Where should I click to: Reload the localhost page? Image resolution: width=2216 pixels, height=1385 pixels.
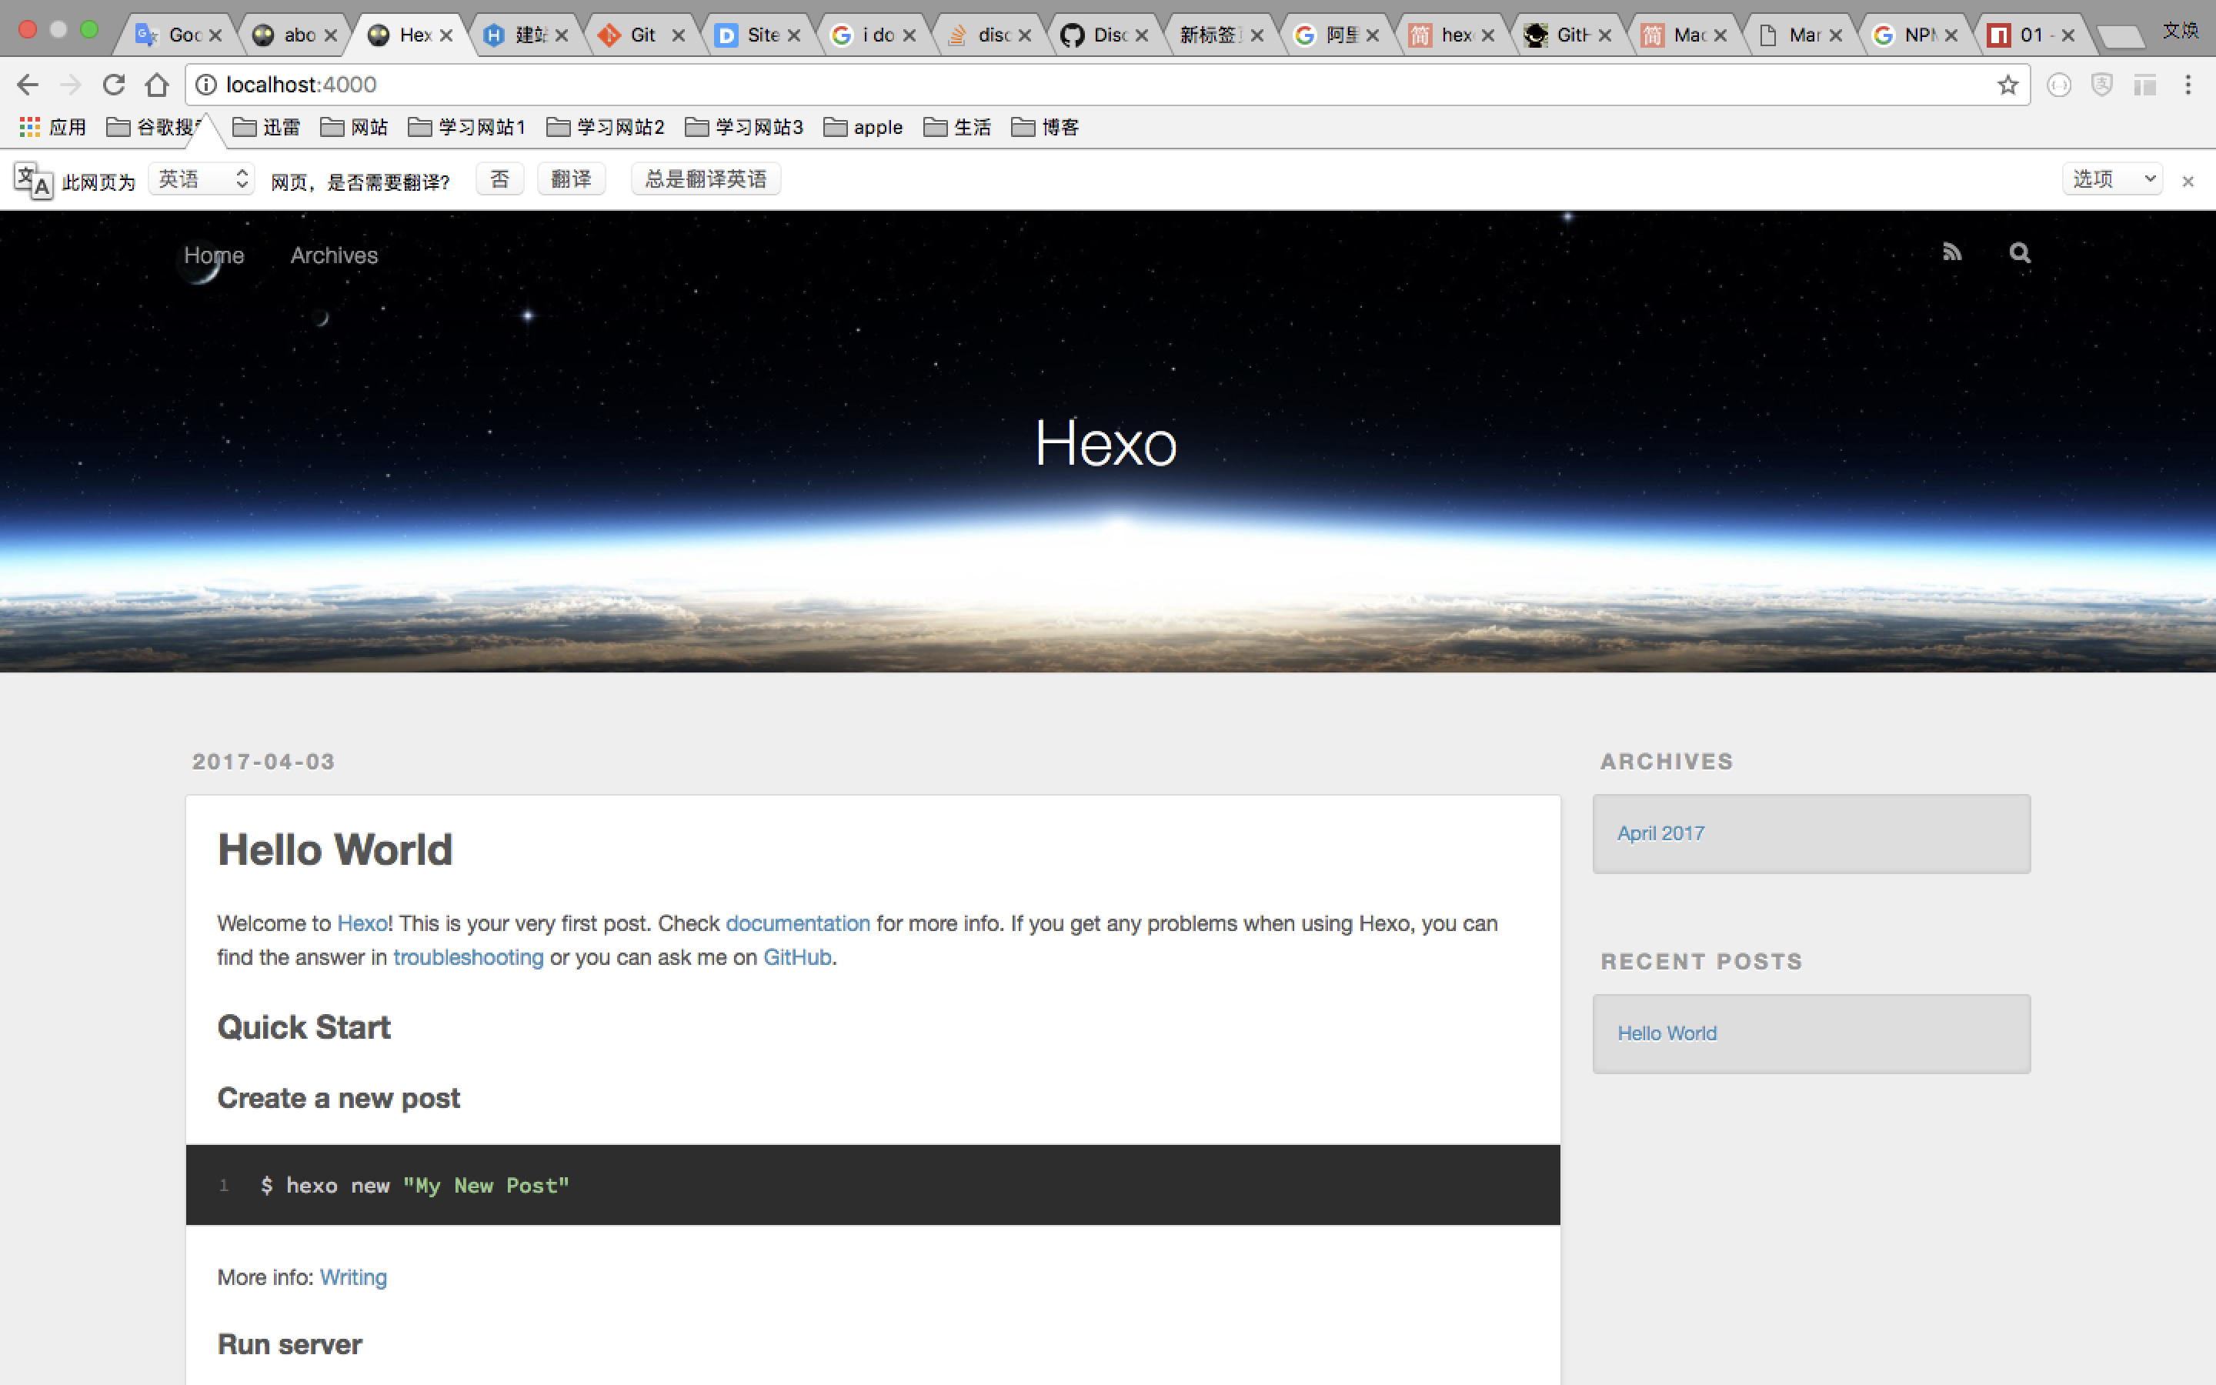tap(114, 85)
